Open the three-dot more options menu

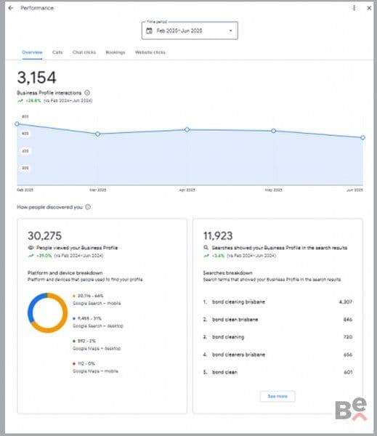pos(354,8)
